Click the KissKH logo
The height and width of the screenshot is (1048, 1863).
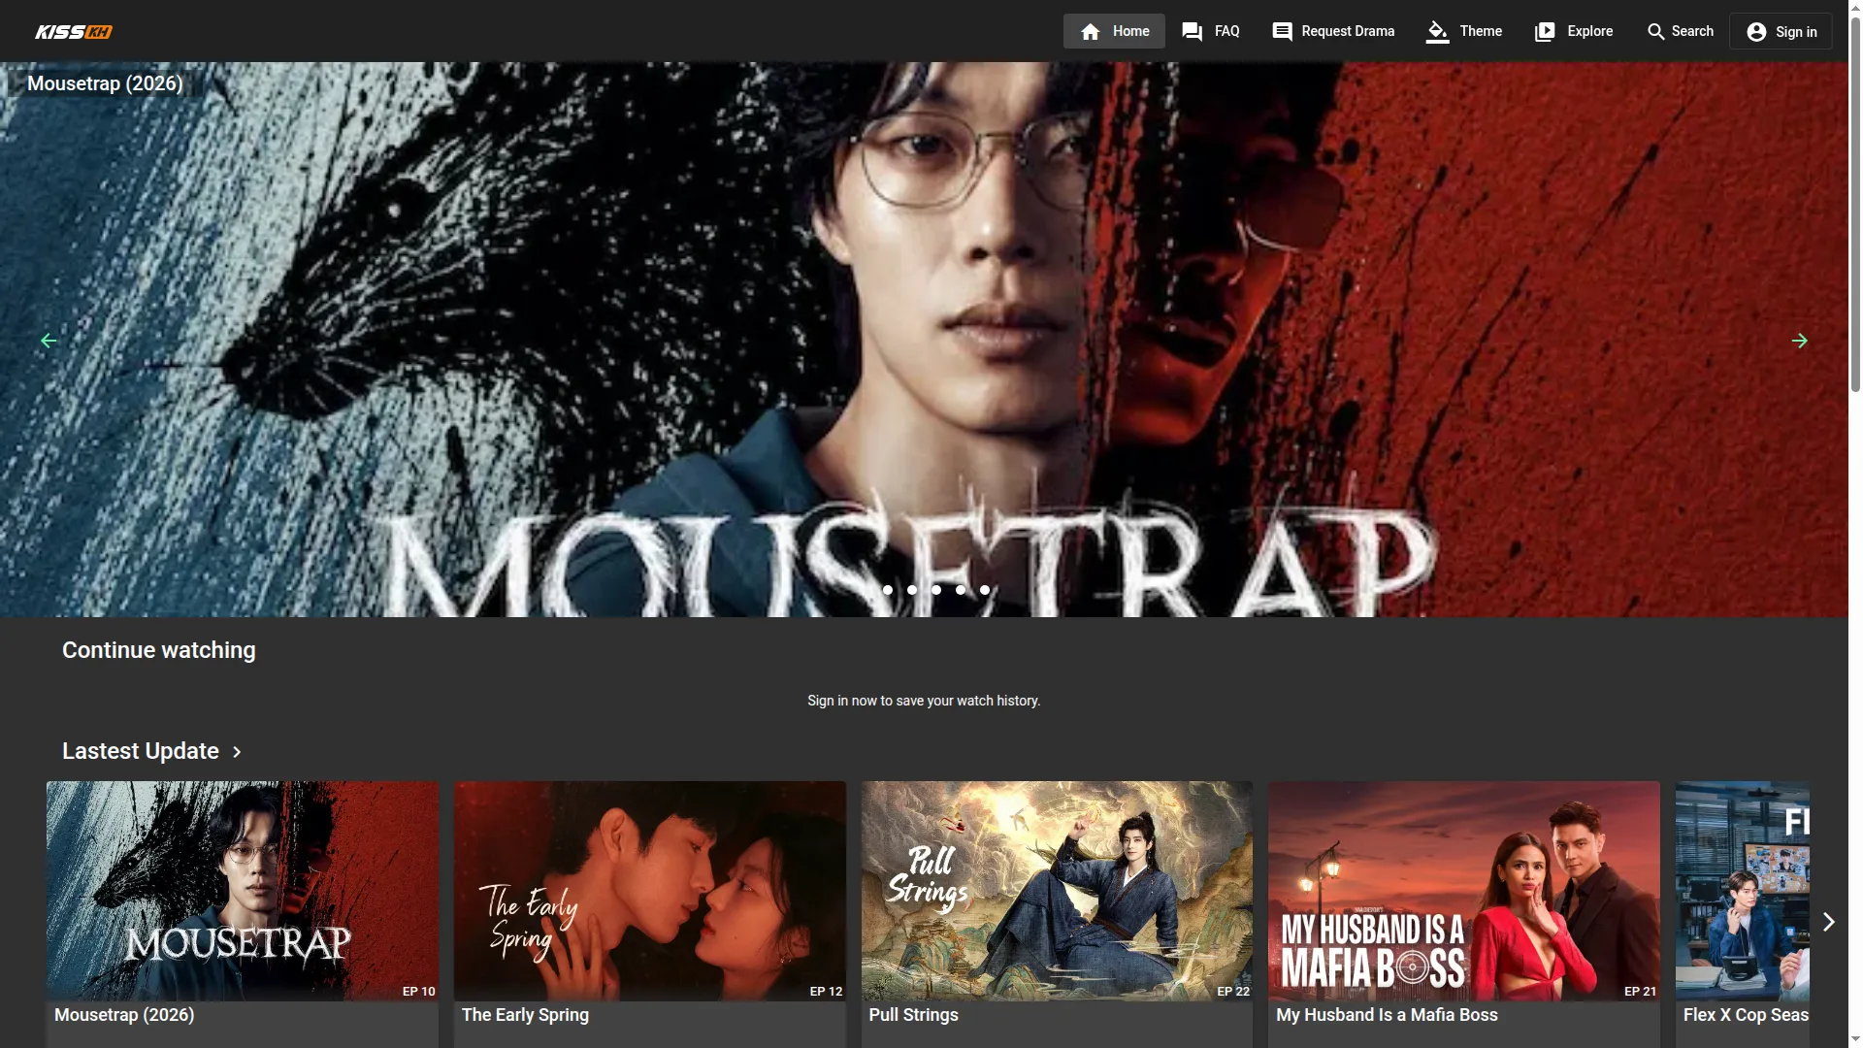click(x=74, y=32)
